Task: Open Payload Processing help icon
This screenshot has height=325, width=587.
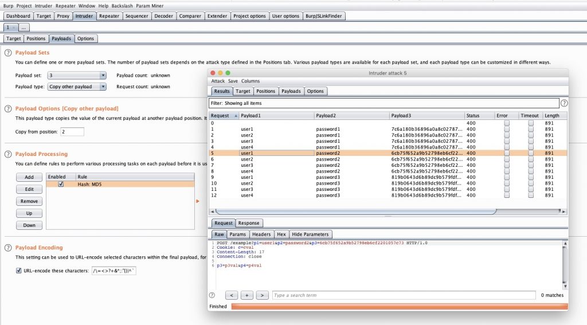Action: (8, 154)
